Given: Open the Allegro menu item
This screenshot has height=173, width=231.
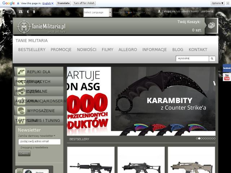Looking at the screenshot, I should [x=128, y=50].
